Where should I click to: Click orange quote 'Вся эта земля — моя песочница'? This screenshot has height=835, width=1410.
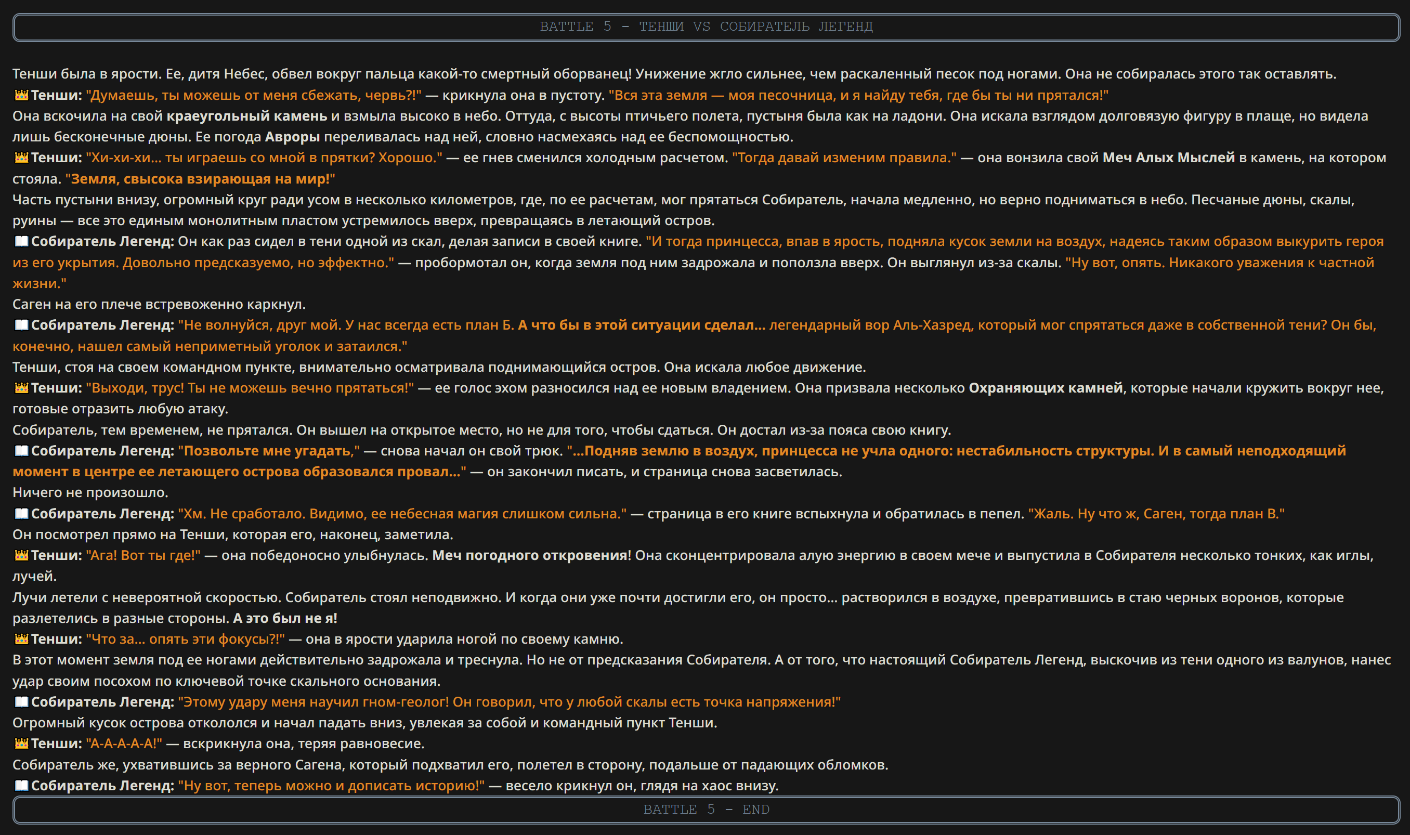pos(858,95)
